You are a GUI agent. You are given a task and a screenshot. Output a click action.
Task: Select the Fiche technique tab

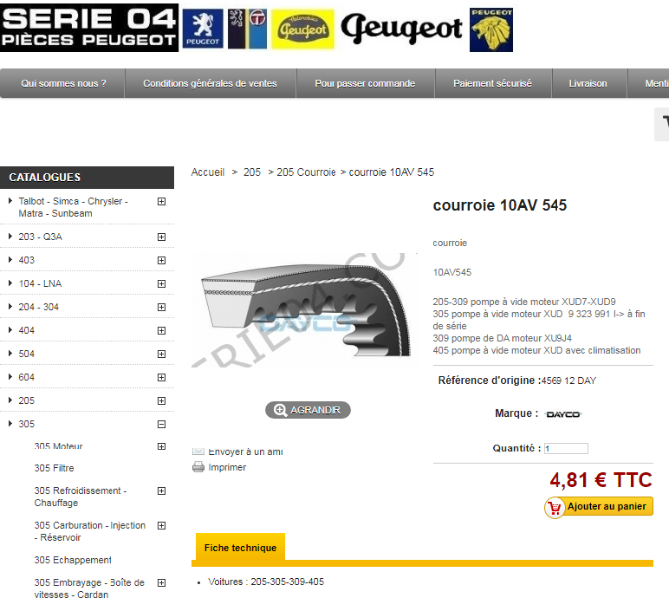click(x=240, y=548)
